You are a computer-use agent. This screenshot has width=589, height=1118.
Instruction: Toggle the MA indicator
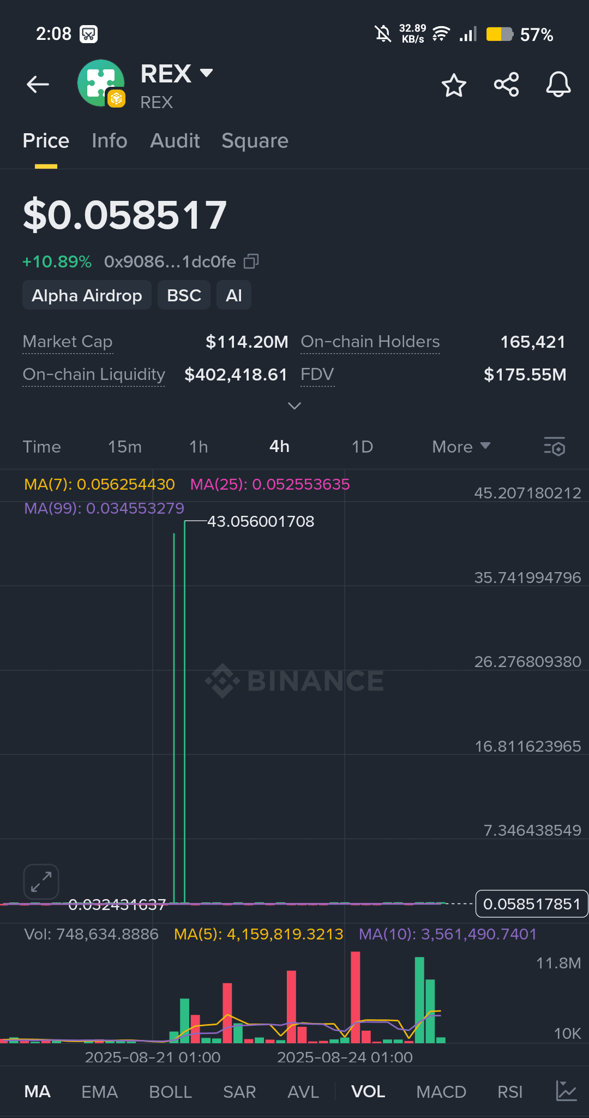coord(38,1091)
